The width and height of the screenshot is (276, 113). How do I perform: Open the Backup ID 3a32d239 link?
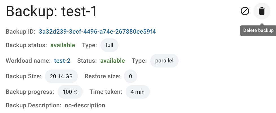click(97, 32)
